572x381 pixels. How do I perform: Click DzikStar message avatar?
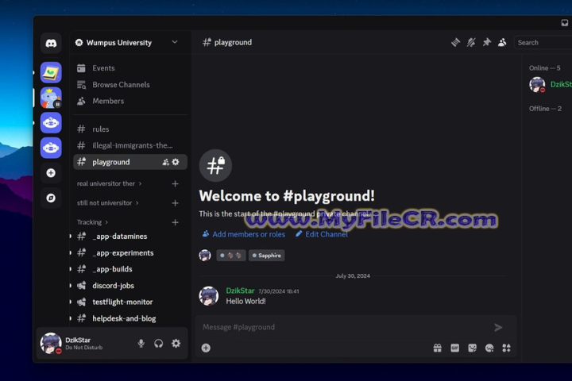pyautogui.click(x=209, y=296)
